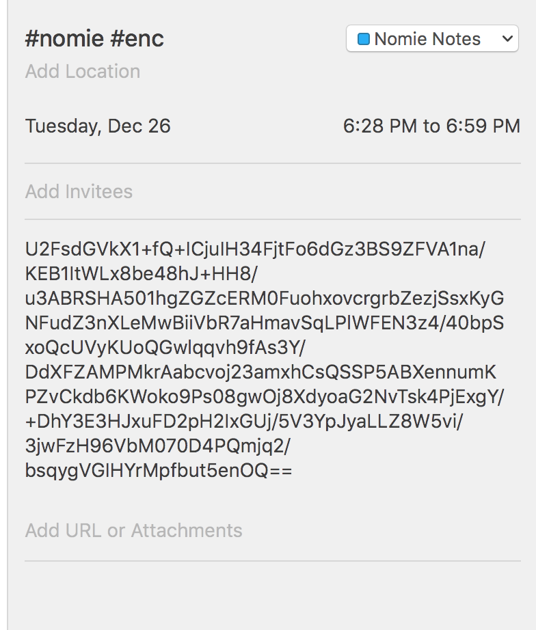This screenshot has width=536, height=630.
Task: Click the notes line starting "PZvCkdb6KWoko"
Action: [x=264, y=398]
